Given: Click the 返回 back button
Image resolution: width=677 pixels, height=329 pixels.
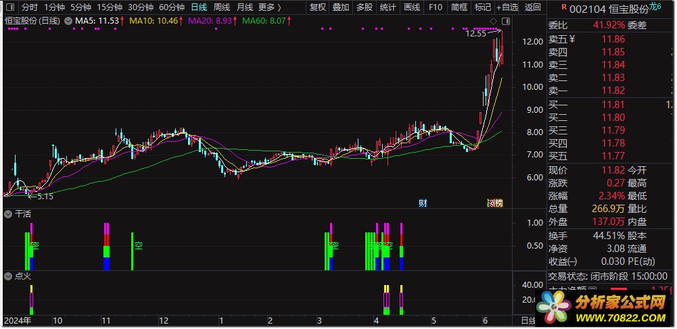Looking at the screenshot, I should coord(533,7).
